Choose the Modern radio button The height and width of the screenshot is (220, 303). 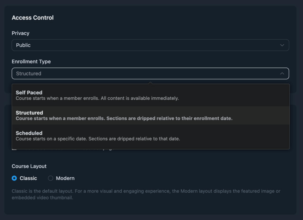coord(51,178)
